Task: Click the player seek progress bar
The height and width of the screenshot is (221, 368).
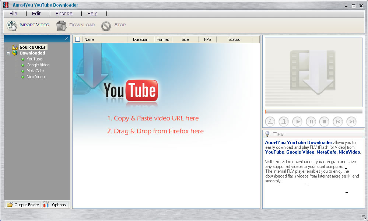Action: pos(313,112)
